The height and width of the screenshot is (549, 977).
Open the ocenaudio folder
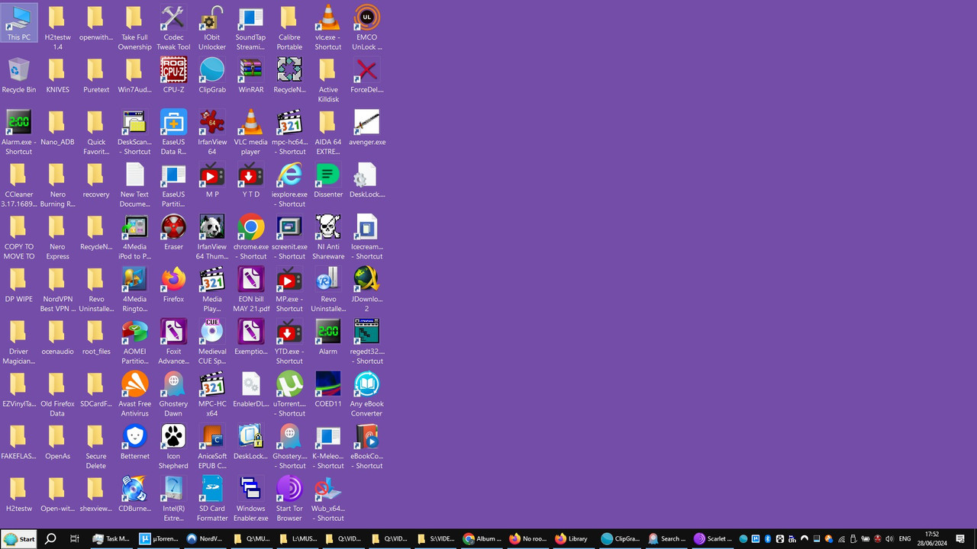pyautogui.click(x=57, y=338)
